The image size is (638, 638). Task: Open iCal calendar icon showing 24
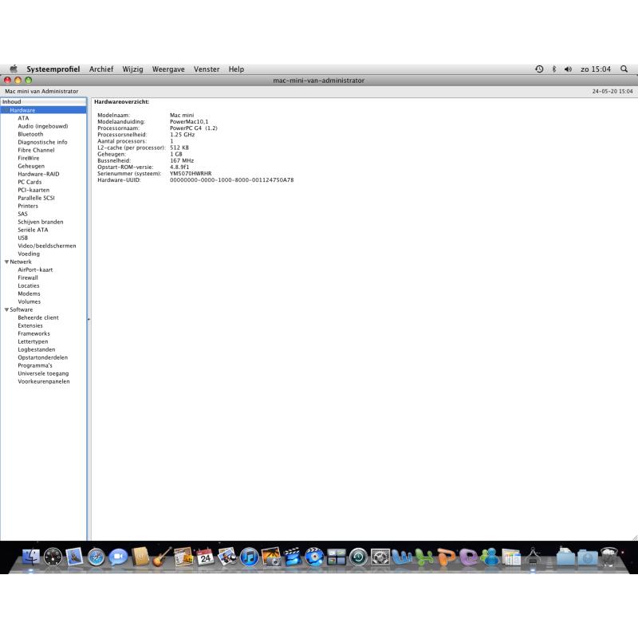(x=206, y=557)
